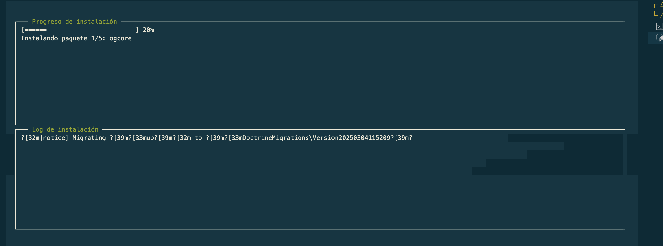Click the progress bar's closing bracket

[x=137, y=30]
